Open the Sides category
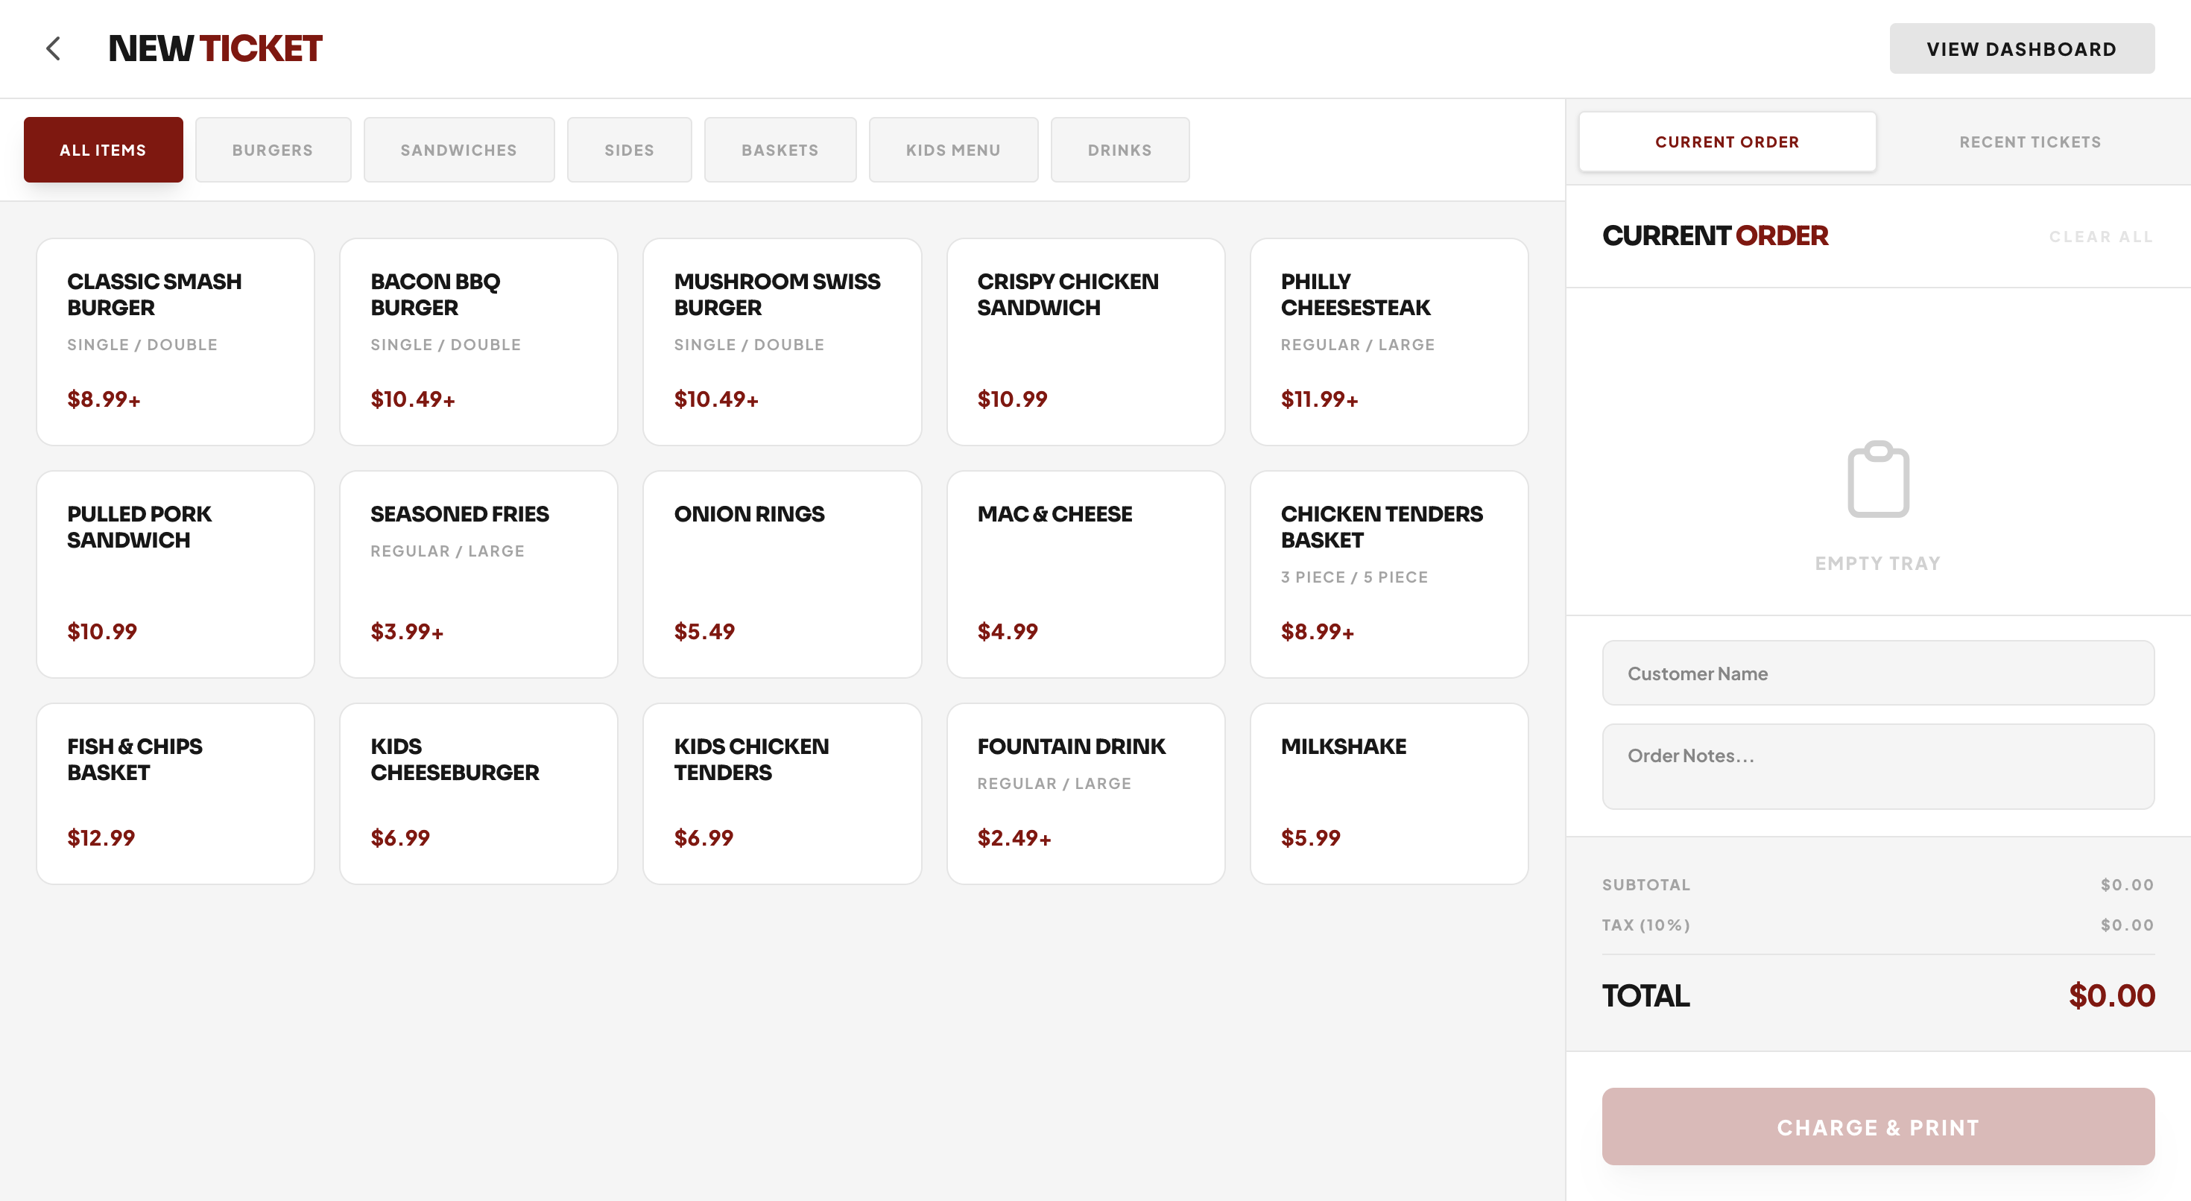2191x1201 pixels. click(630, 149)
